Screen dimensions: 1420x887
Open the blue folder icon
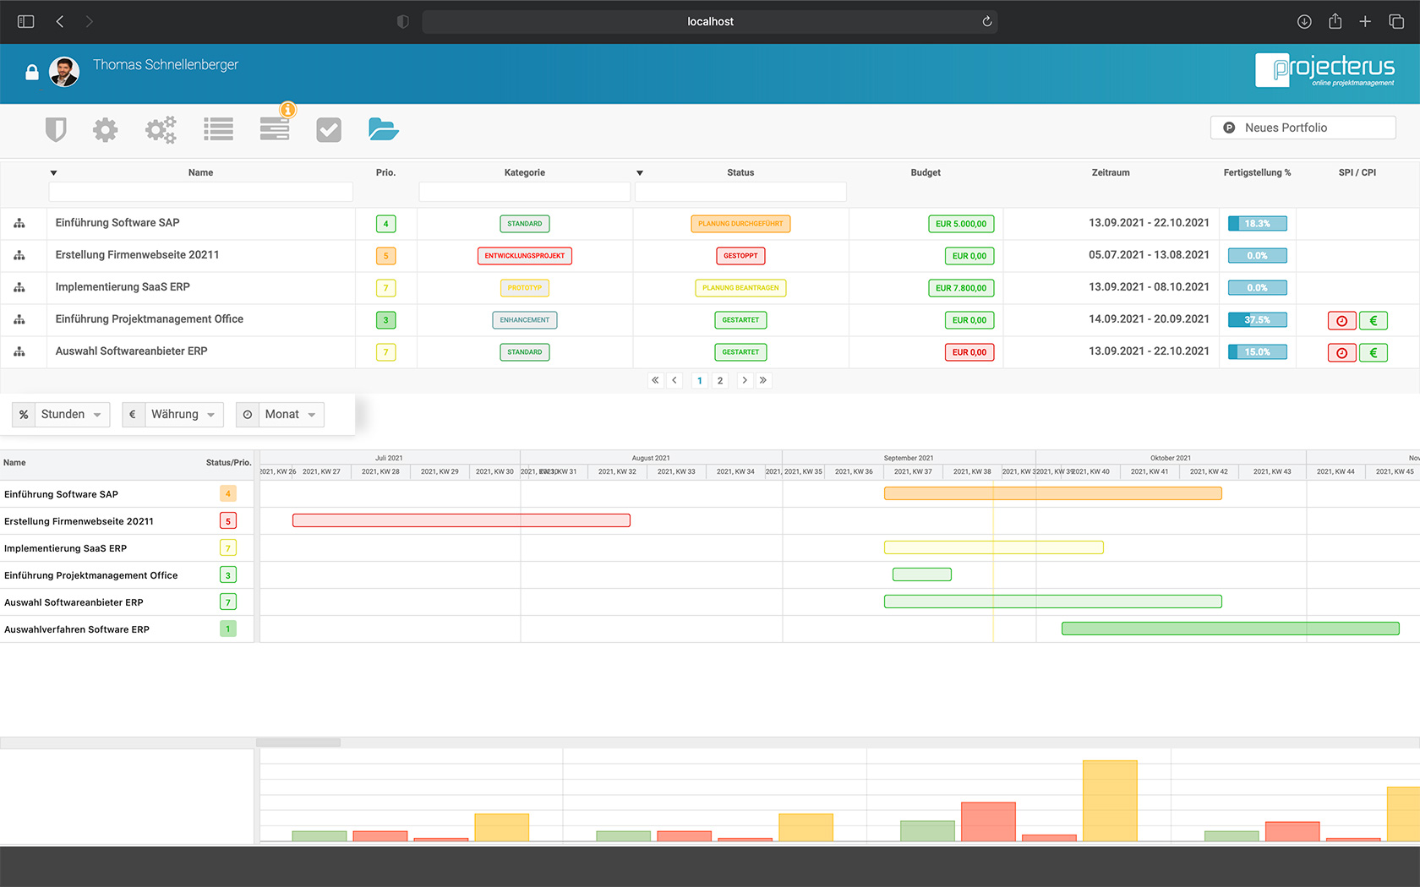tap(383, 129)
